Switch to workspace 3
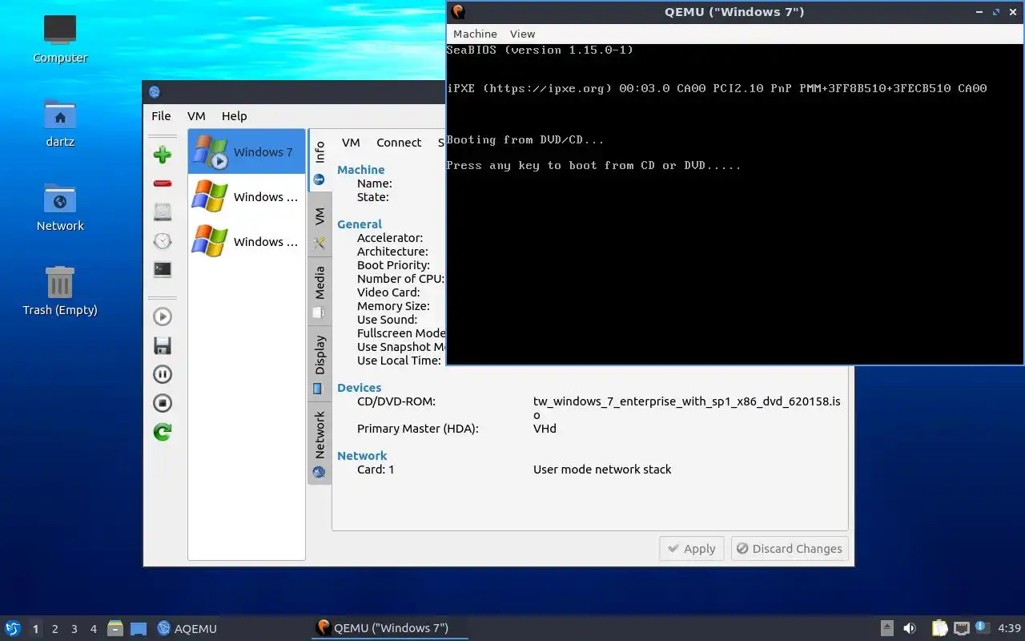Image resolution: width=1025 pixels, height=641 pixels. pos(74,629)
